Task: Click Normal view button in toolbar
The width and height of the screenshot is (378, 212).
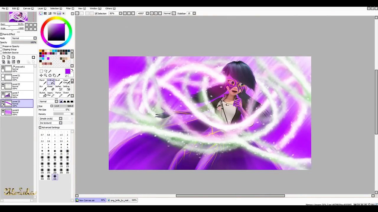Action: click(167, 13)
